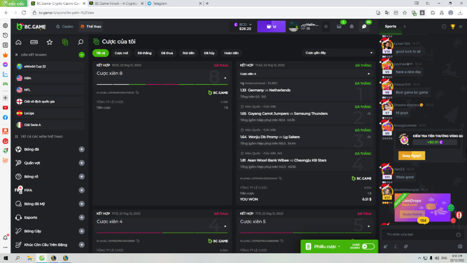Switch to the Casino tab
Screen dimensions: 467x263
(64, 27)
